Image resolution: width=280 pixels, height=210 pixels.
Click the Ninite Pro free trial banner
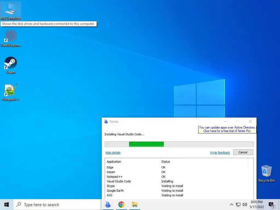click(x=227, y=129)
